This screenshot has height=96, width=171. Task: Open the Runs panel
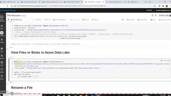[153, 20]
